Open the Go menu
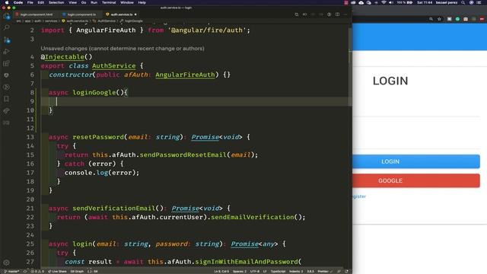The width and height of the screenshot is (487, 274). point(84,2)
